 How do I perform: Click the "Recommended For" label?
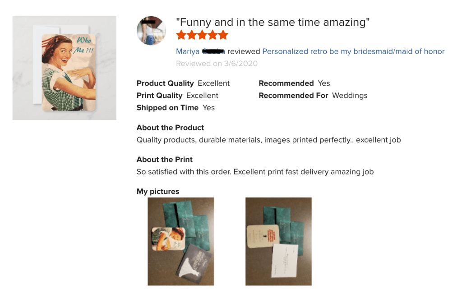coord(293,96)
